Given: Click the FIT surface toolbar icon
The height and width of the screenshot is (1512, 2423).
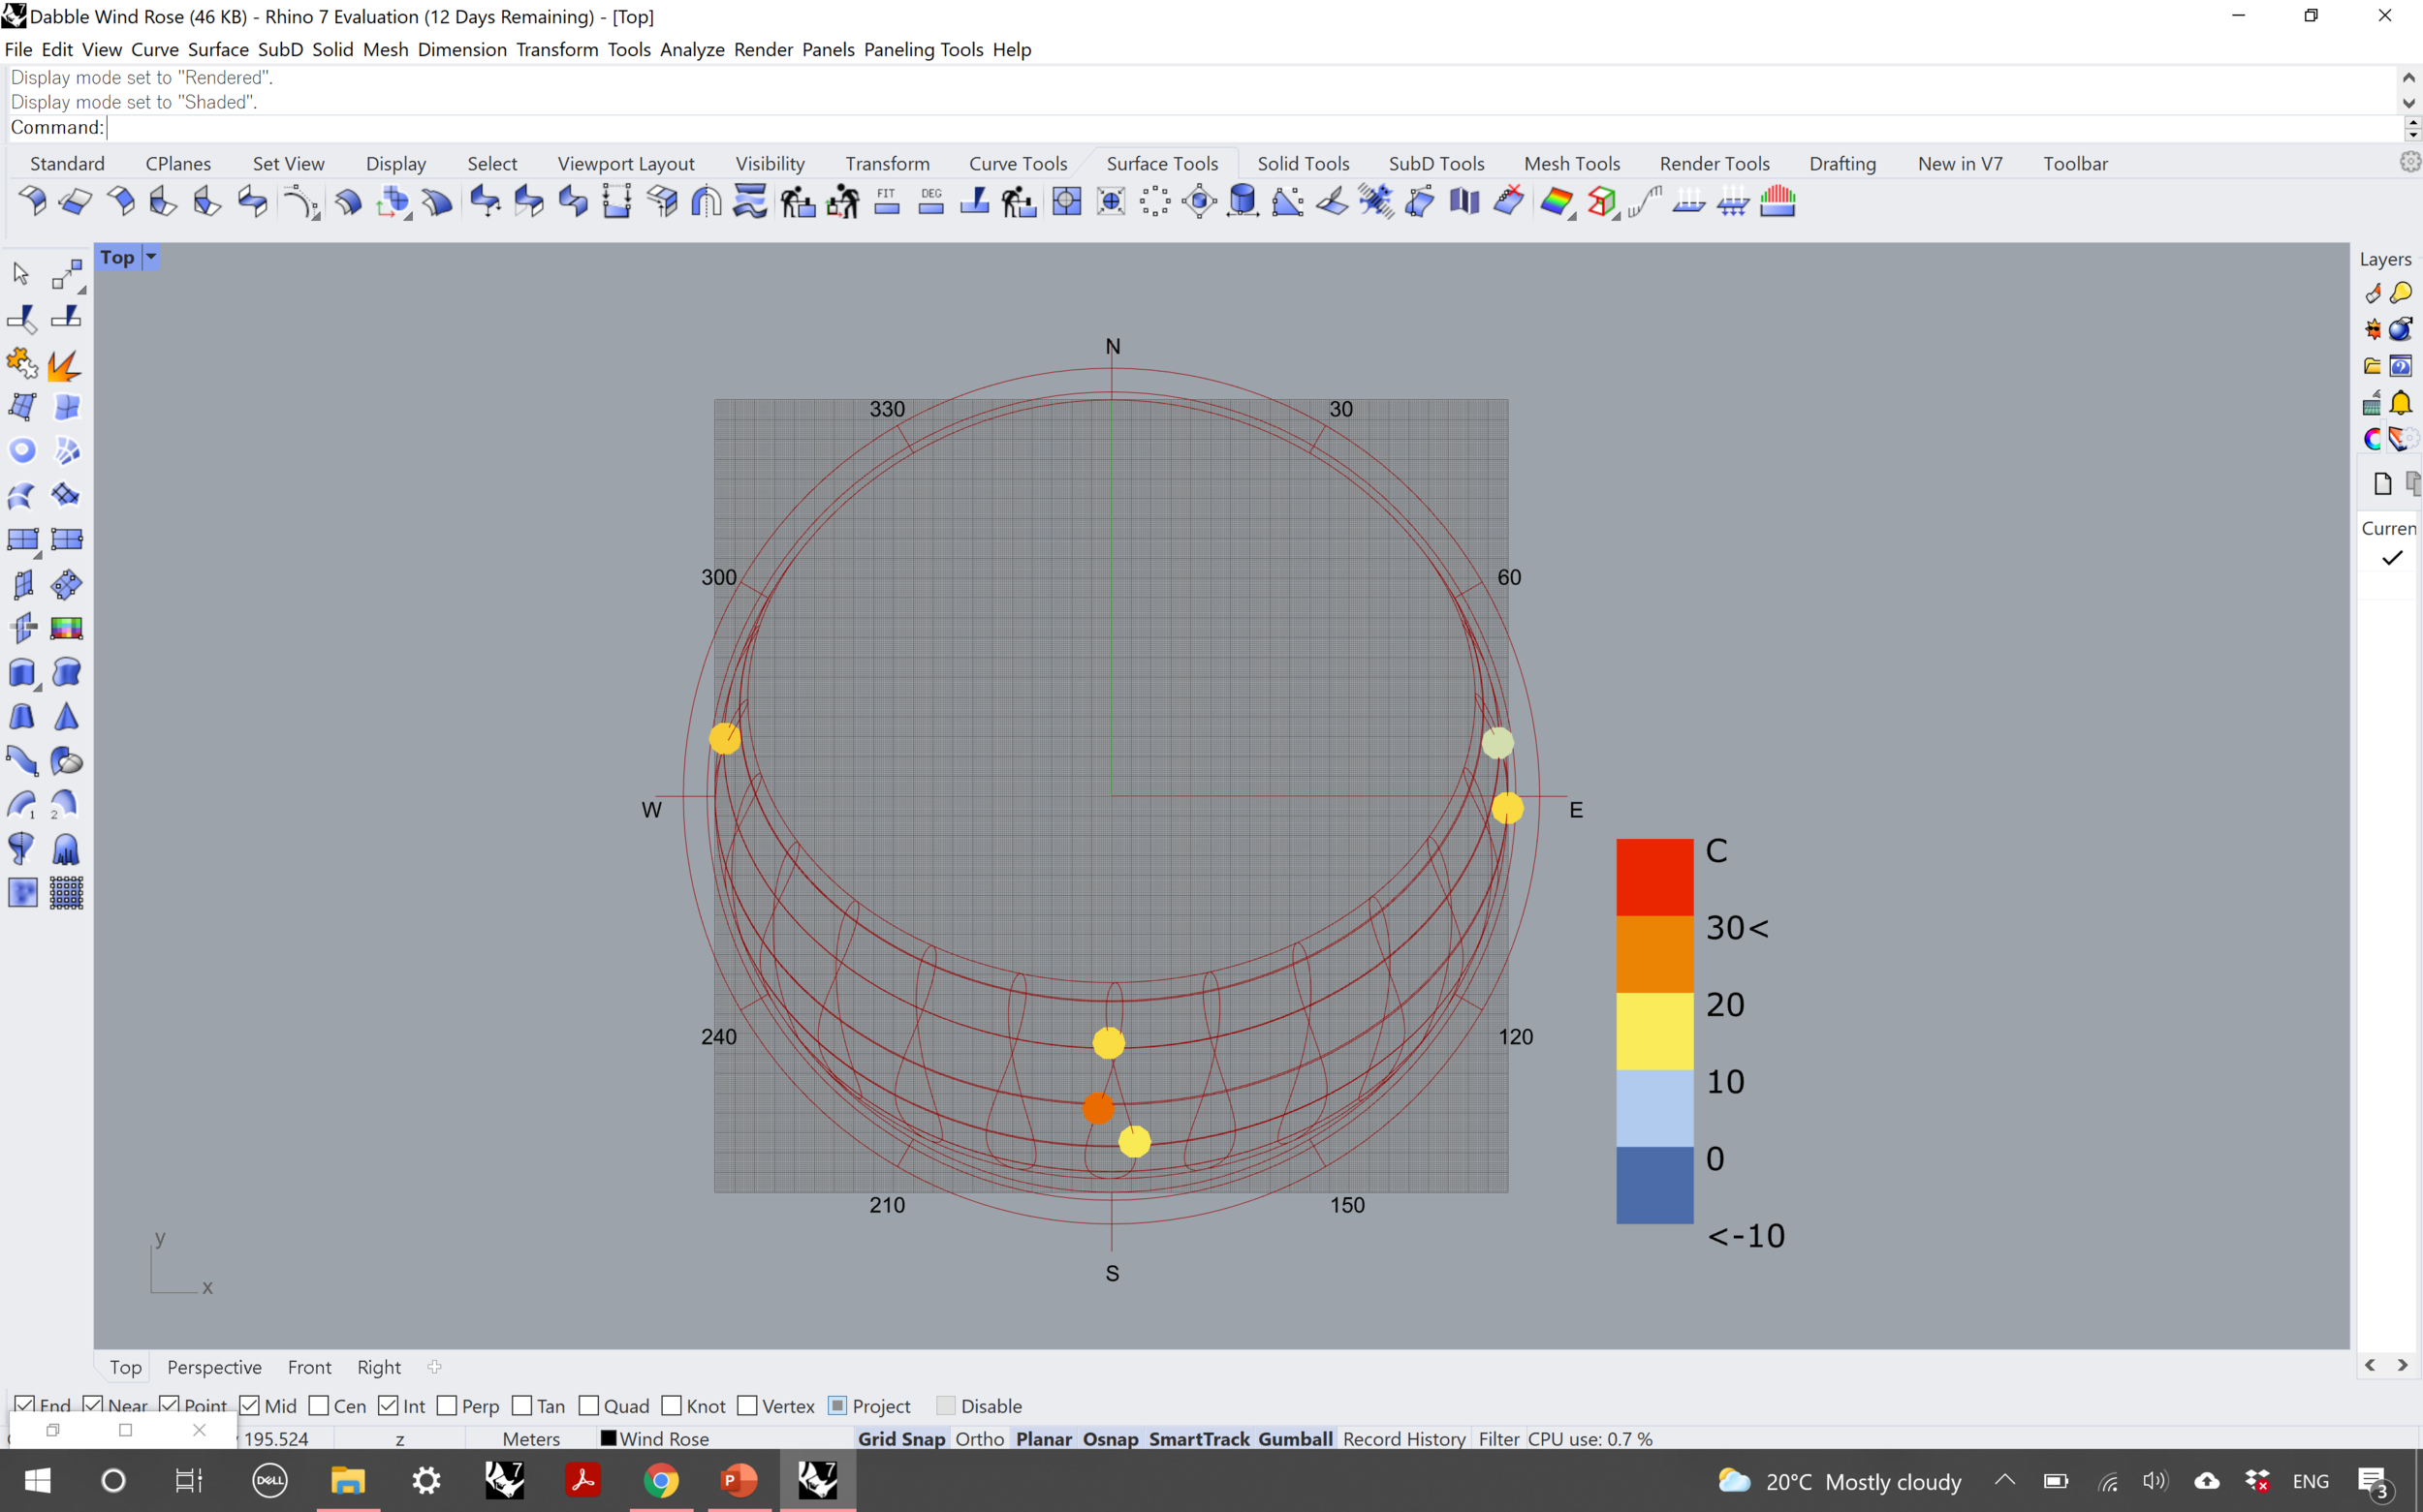Looking at the screenshot, I should [888, 201].
